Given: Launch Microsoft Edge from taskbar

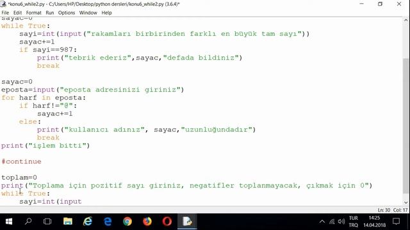Looking at the screenshot, I should point(108,222).
